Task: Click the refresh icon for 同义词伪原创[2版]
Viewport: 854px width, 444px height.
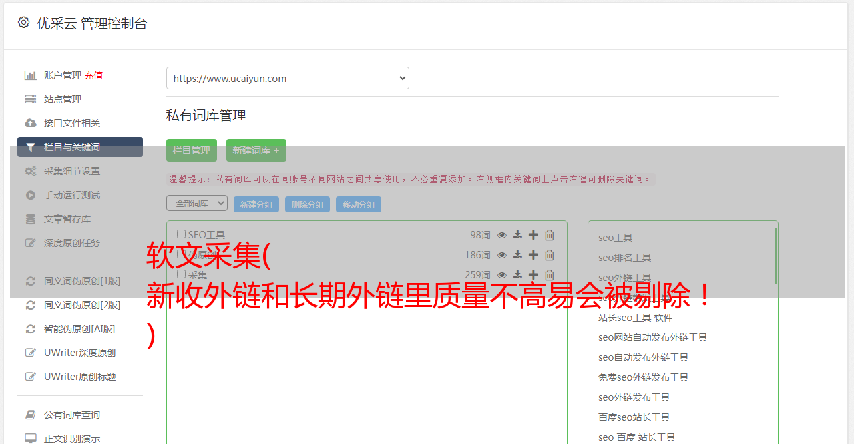Action: click(x=31, y=305)
